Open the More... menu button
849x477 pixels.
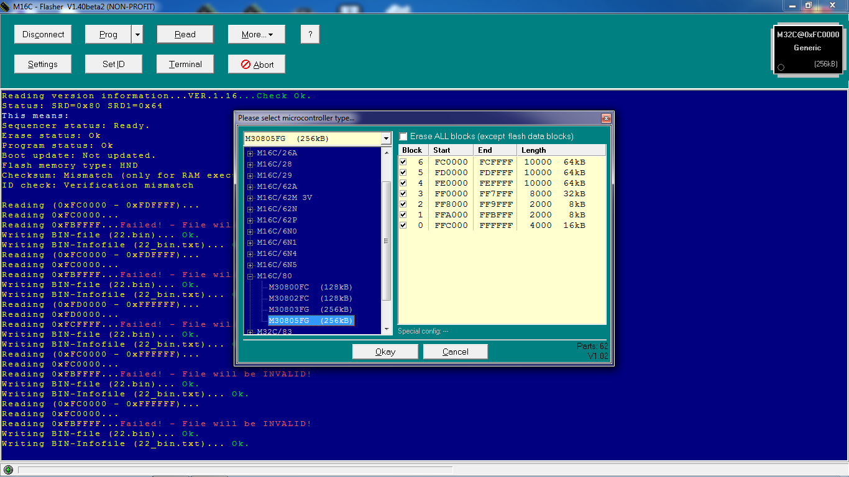(257, 35)
